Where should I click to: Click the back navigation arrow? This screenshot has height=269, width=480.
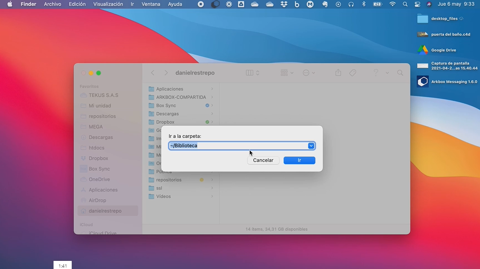153,73
